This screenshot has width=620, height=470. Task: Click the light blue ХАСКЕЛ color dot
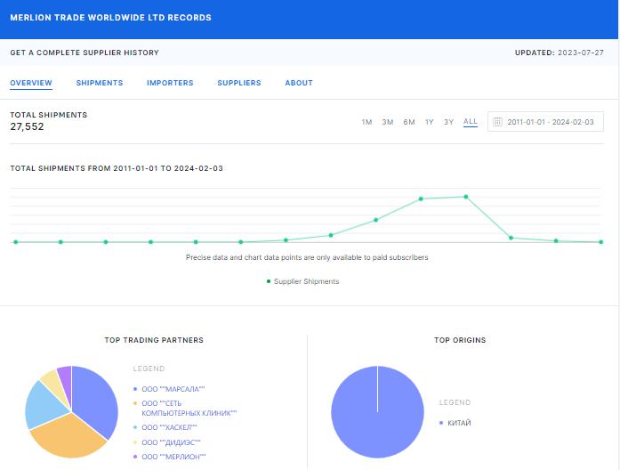click(x=135, y=427)
